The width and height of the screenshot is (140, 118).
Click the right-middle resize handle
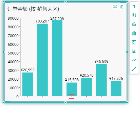[x=127, y=52]
